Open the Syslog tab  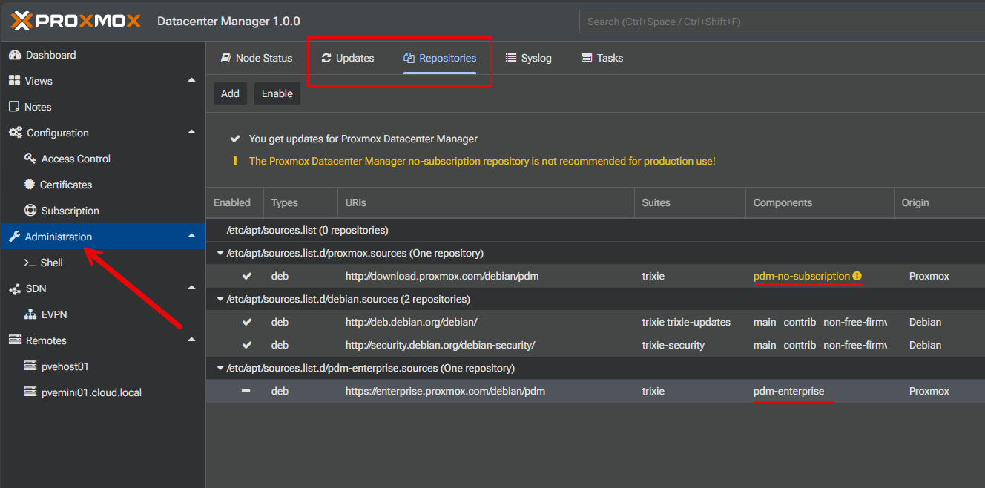[528, 58]
